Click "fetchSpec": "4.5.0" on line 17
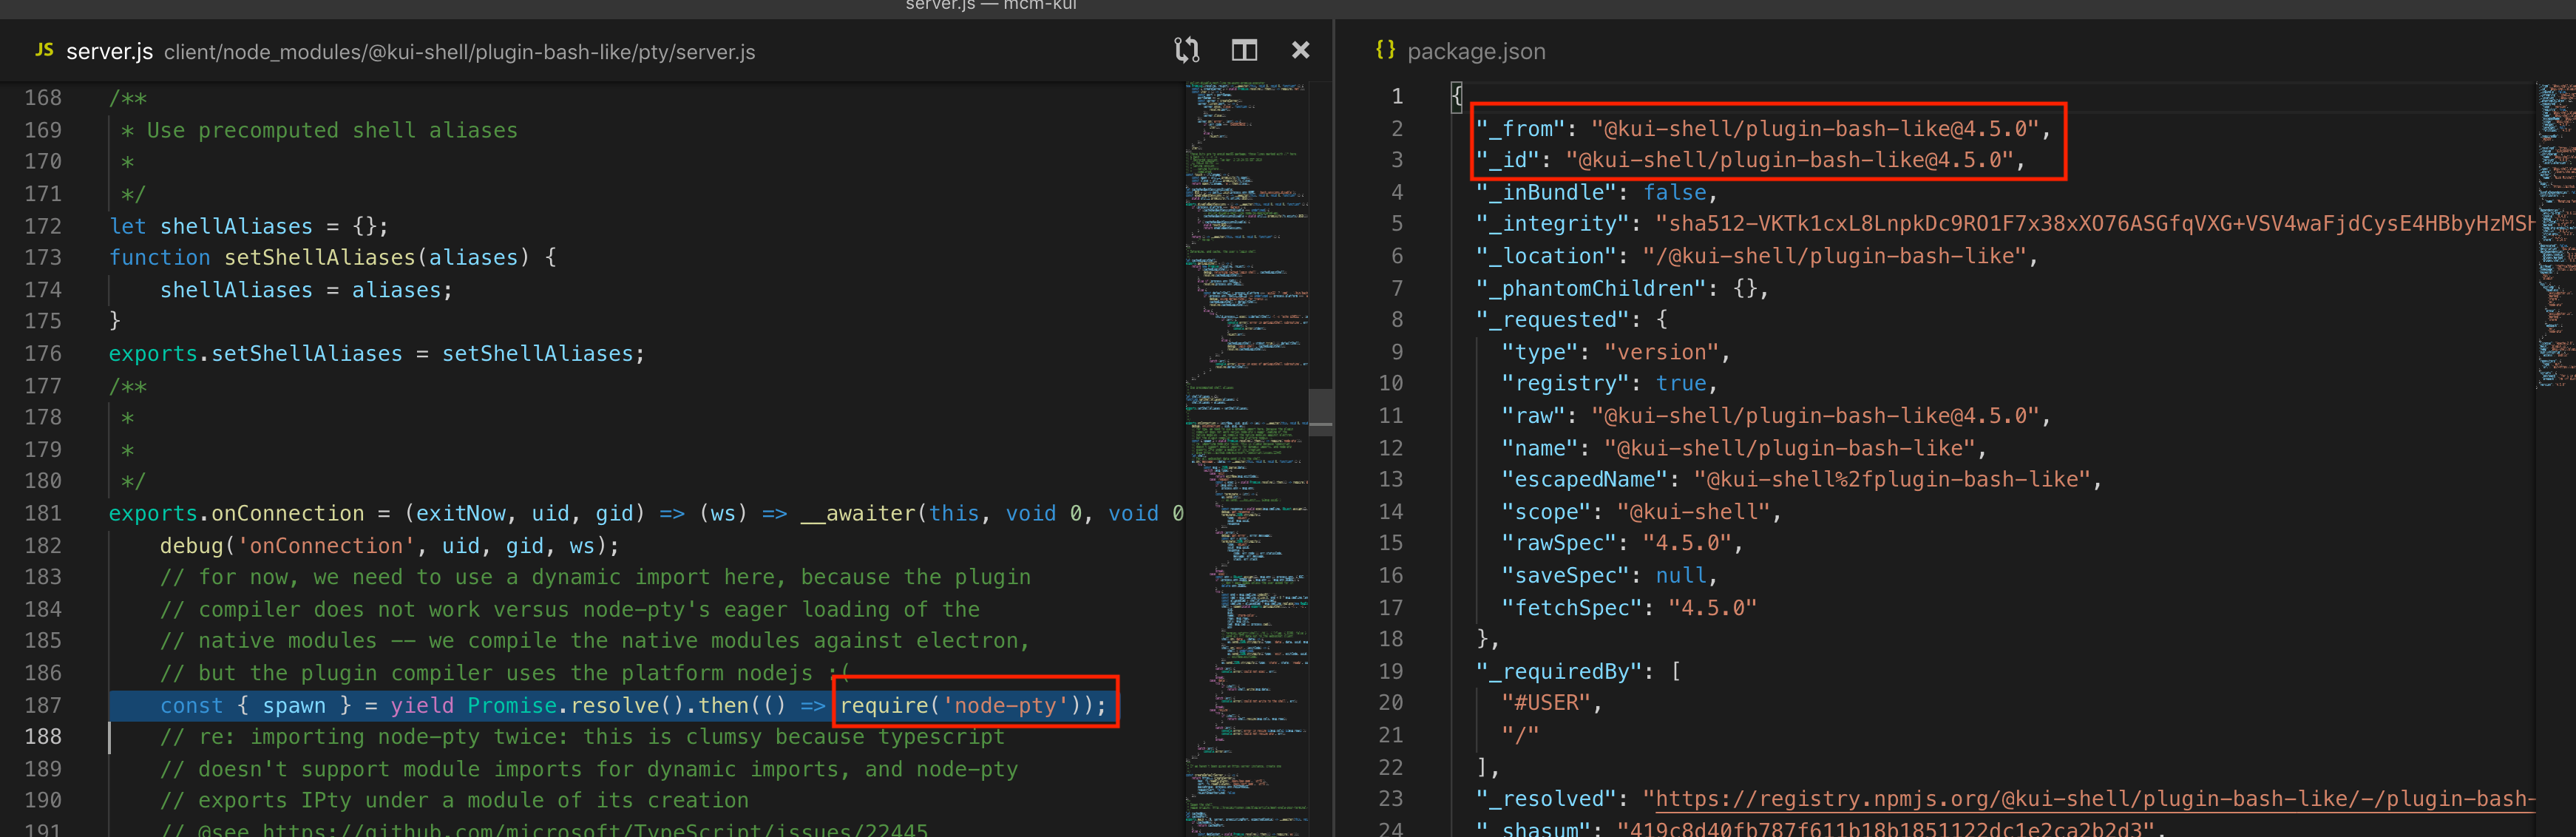 [x=1629, y=608]
